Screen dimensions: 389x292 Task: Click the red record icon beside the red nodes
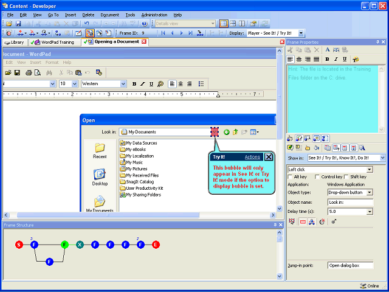click(x=9, y=33)
